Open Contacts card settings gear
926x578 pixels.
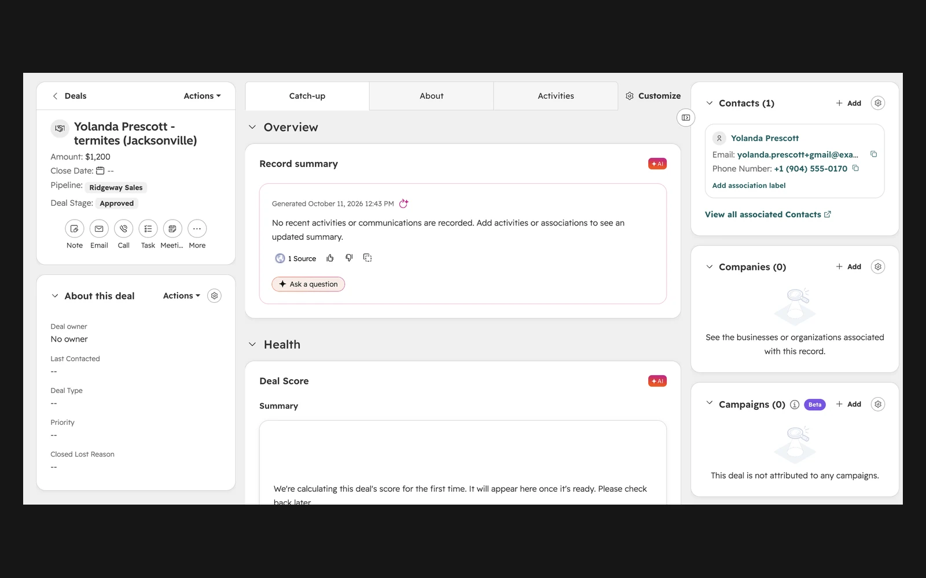point(878,103)
